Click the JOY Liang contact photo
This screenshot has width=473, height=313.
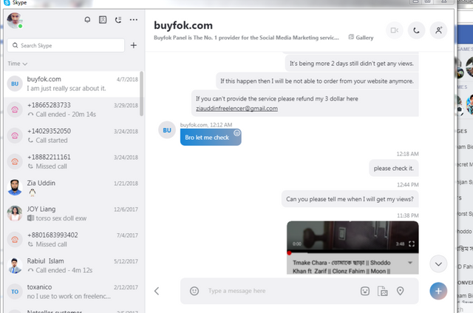tap(15, 214)
